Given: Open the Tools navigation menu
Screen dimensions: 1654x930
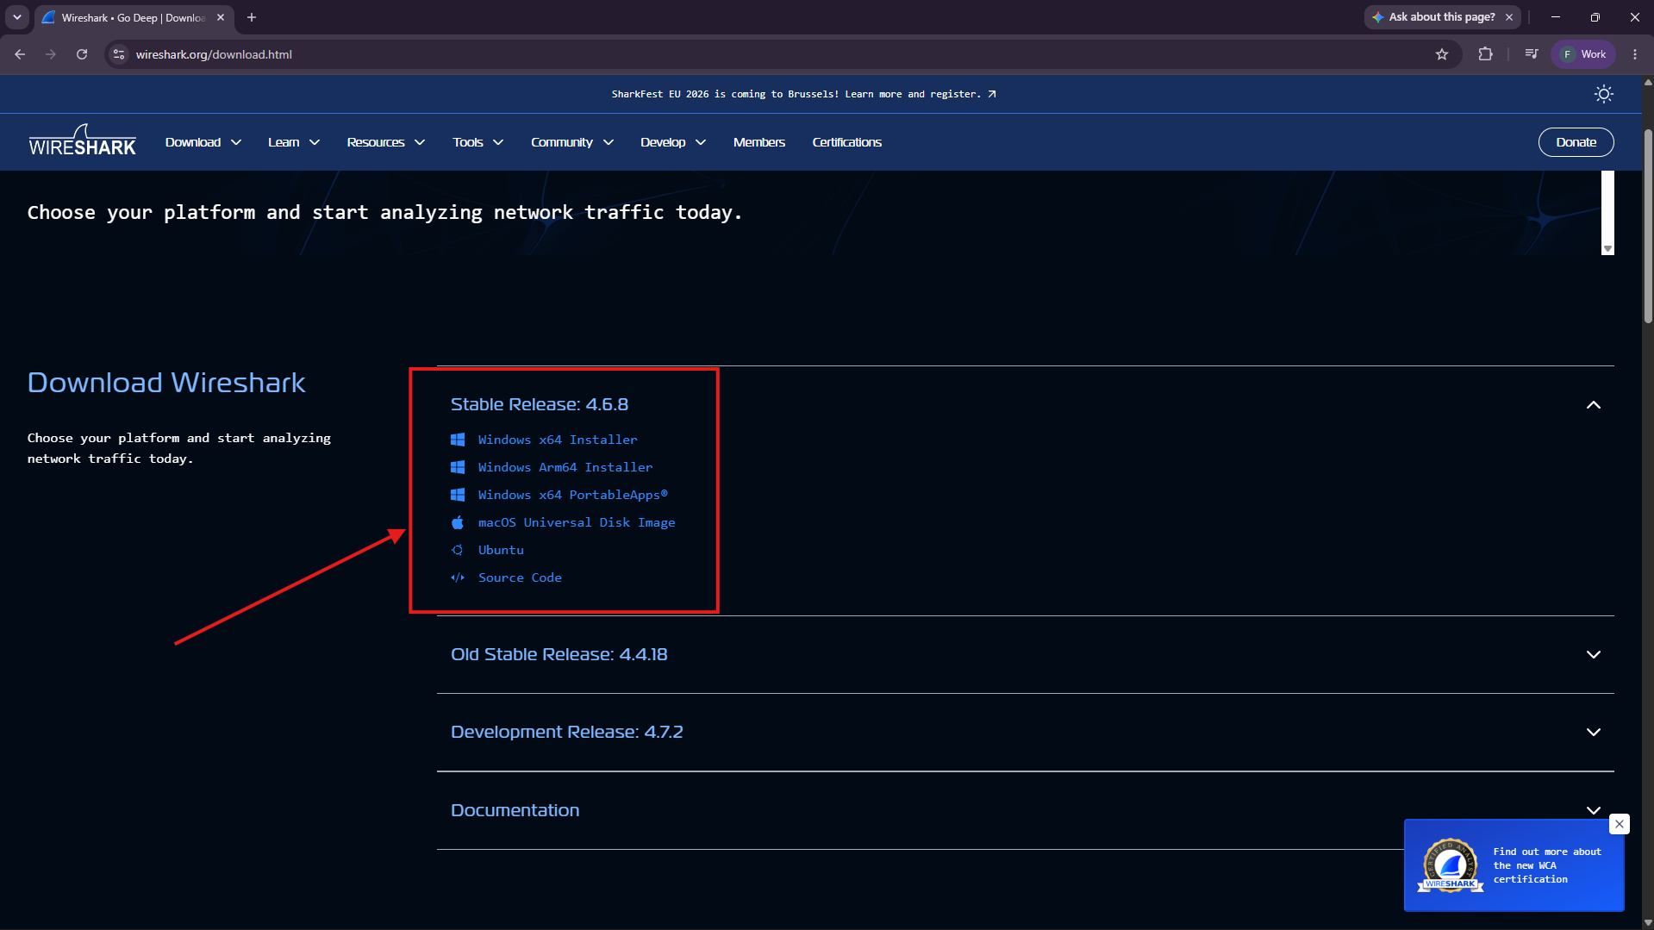Looking at the screenshot, I should pyautogui.click(x=478, y=142).
